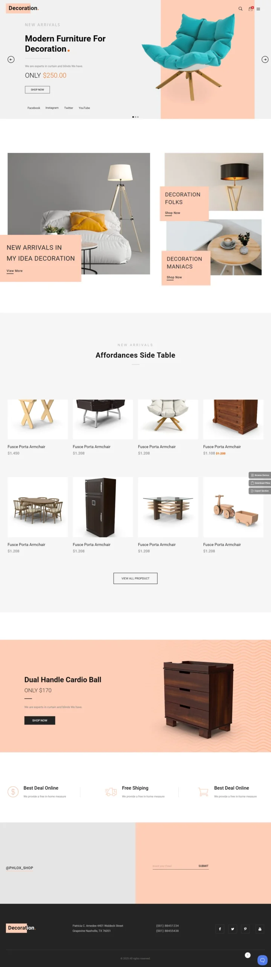Submit the email newsletter form
Screen dimensions: 271x967
coord(203,866)
